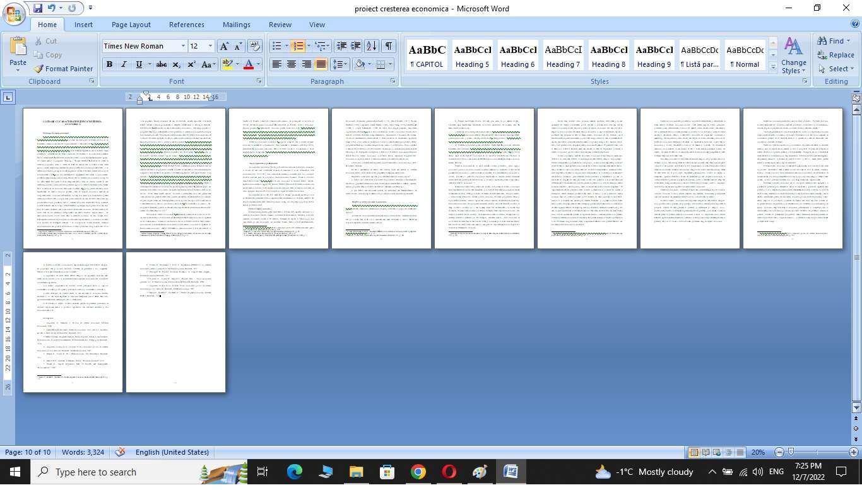This screenshot has height=490, width=862.
Task: Apply bullet list formatting
Action: [x=276, y=46]
